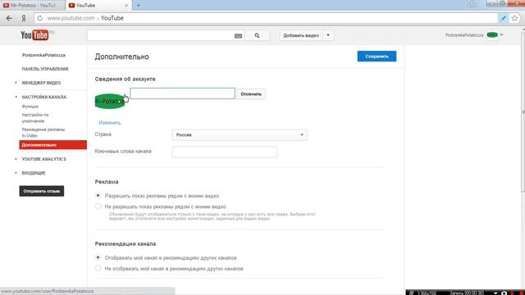Open the YouTube logo home link
The height and width of the screenshot is (295, 525).
tap(34, 34)
